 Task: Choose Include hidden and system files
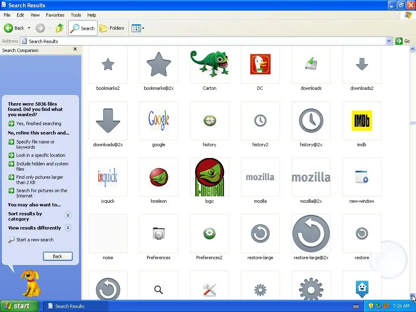[39, 166]
